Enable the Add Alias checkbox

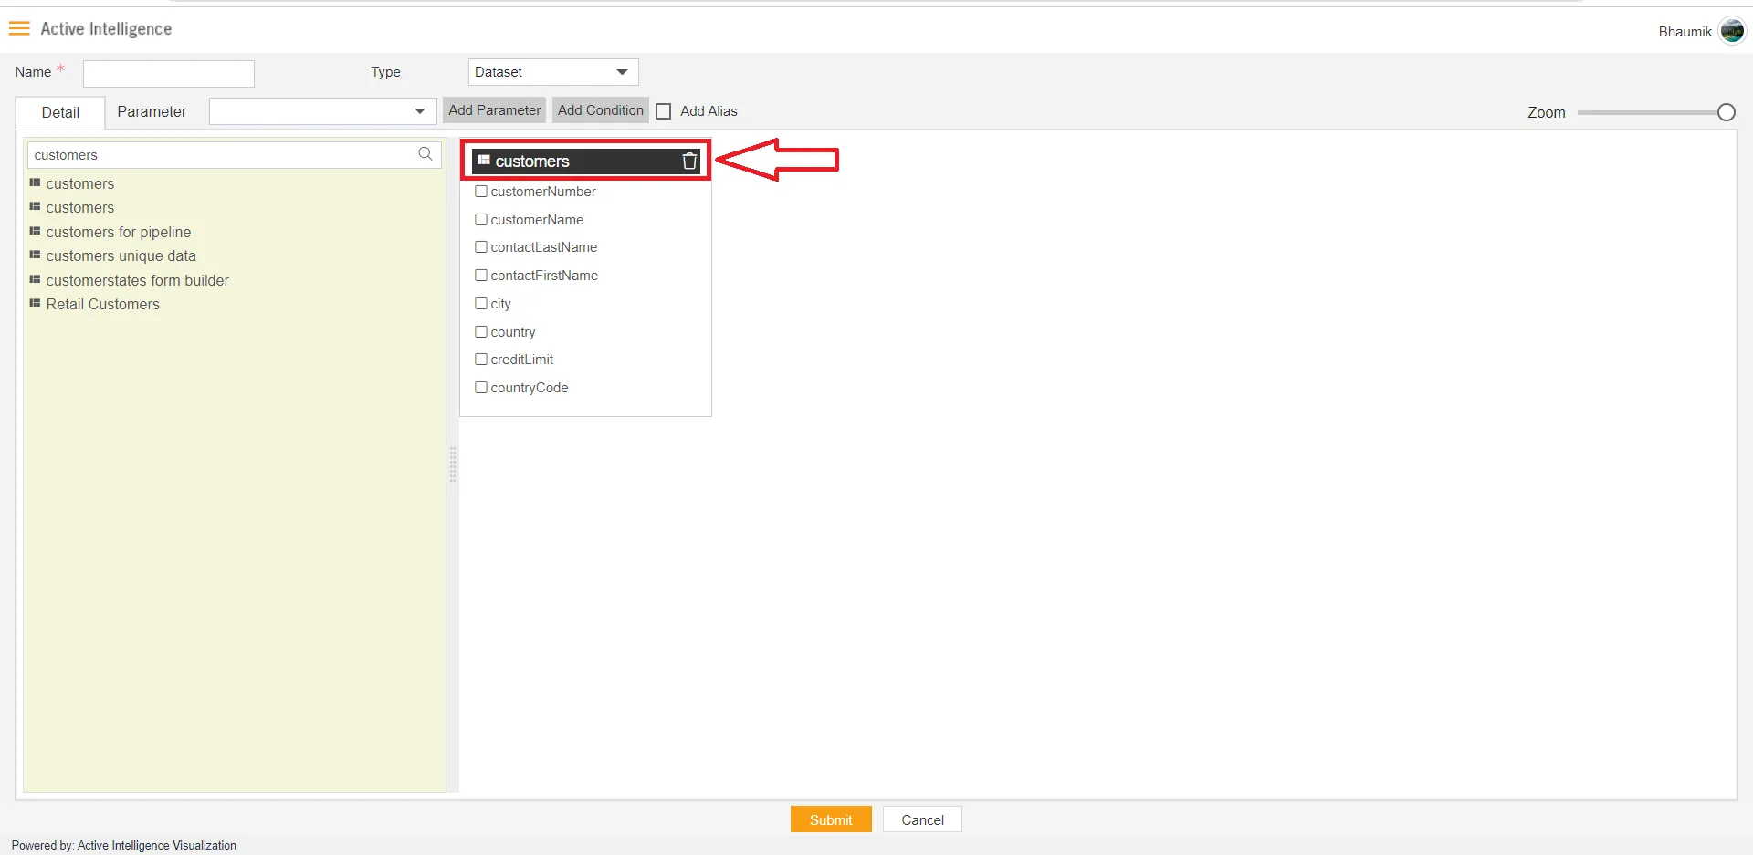coord(664,111)
